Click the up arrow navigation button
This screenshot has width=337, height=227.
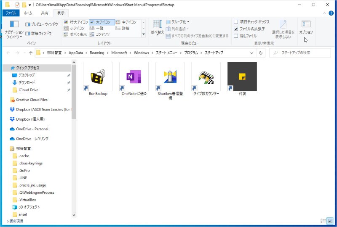tap(31, 53)
